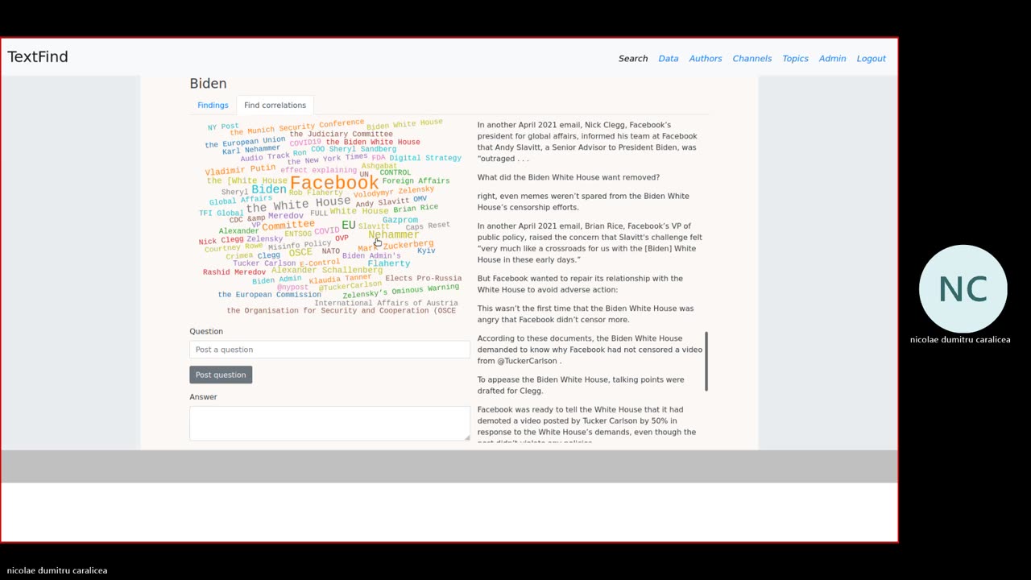Select 'NY Post' in the word cloud

(x=223, y=126)
